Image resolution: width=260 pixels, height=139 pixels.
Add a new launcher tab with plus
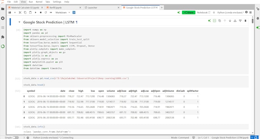coord(162,8)
